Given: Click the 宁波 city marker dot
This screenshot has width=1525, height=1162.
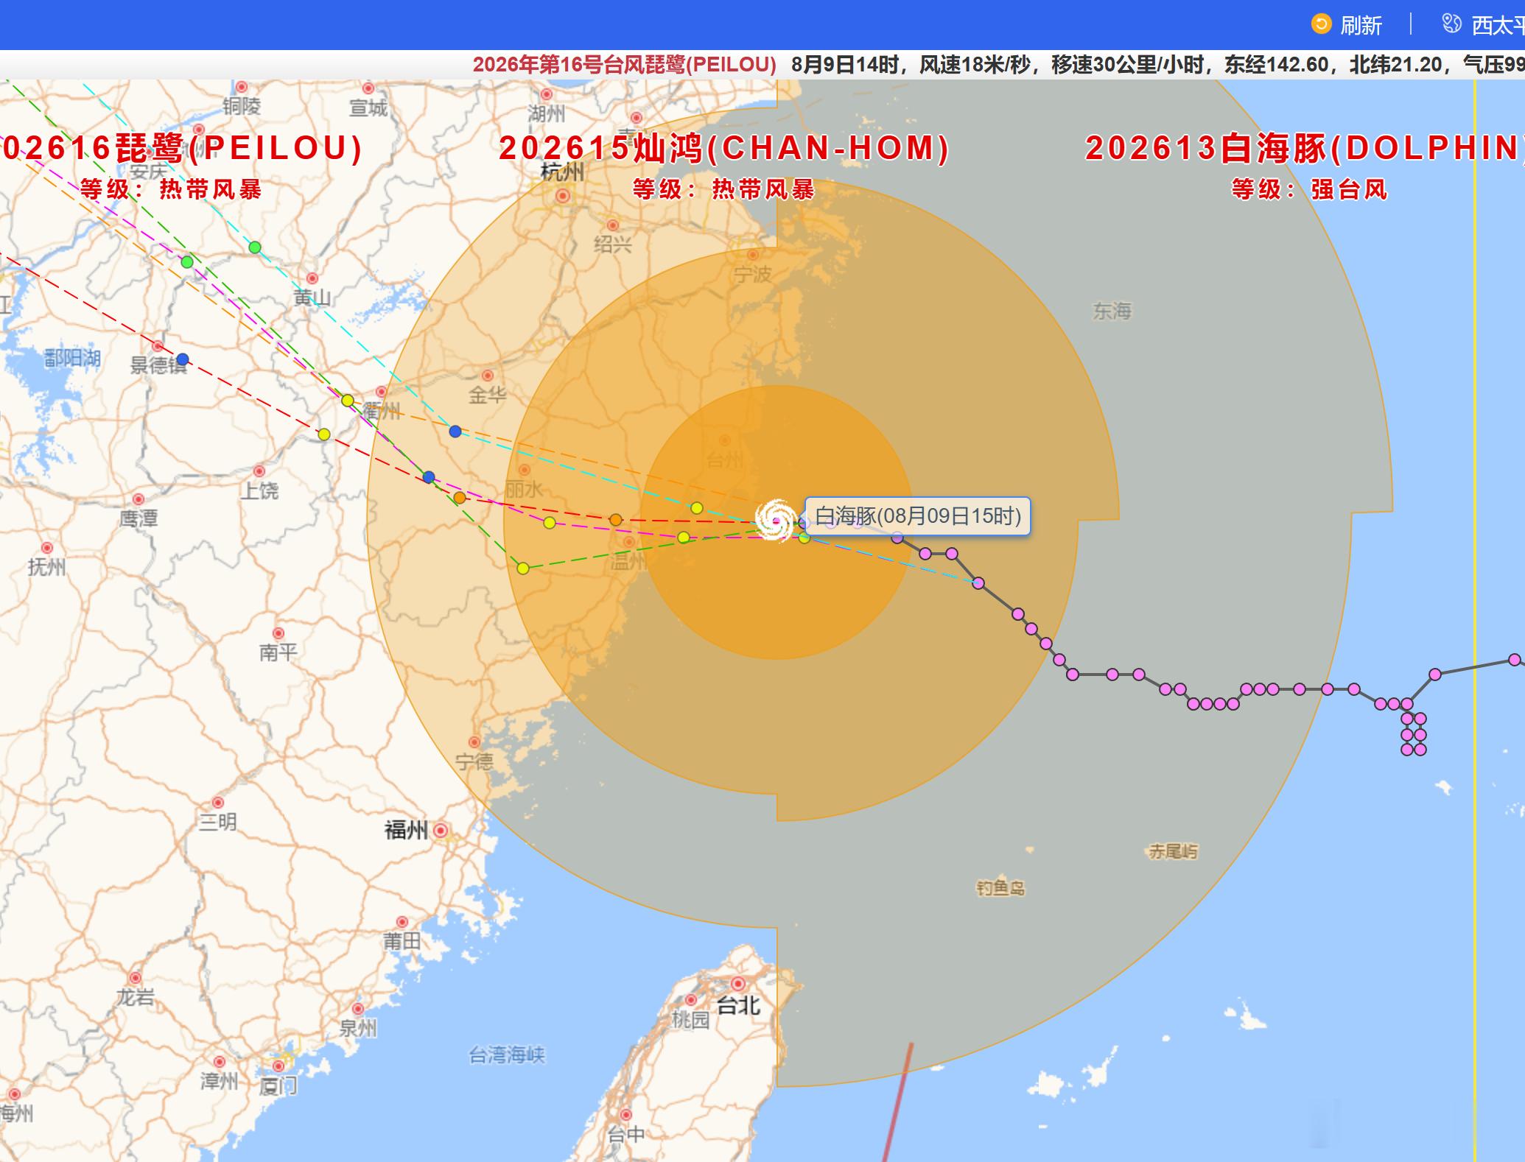Looking at the screenshot, I should pyautogui.click(x=753, y=255).
